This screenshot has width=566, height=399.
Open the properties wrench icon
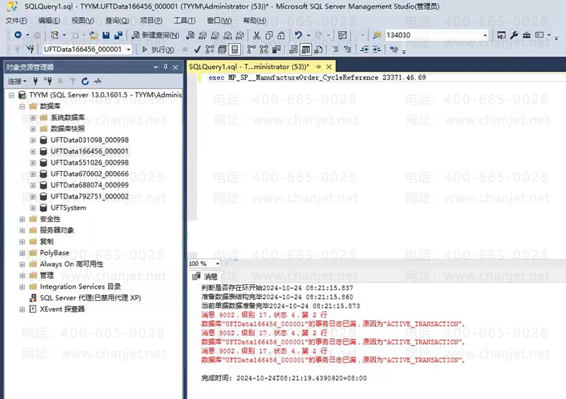pyautogui.click(x=514, y=35)
